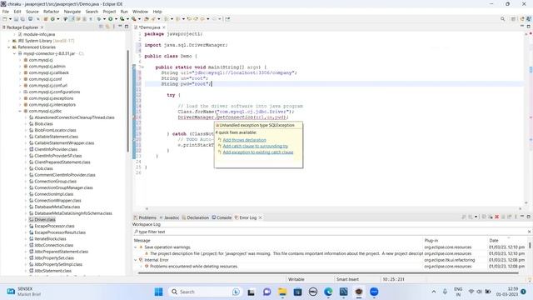The image size is (533, 300).
Task: Click the Open Perspective icon
Action: [x=513, y=19]
